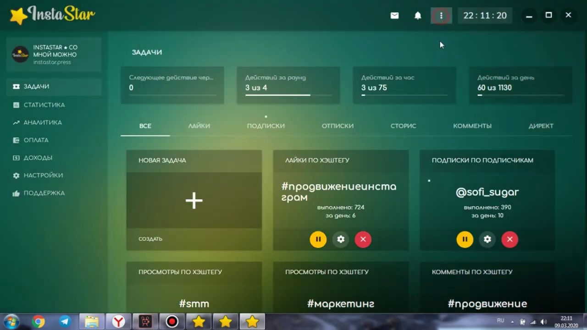
Task: Open notifications bell icon
Action: tap(418, 16)
